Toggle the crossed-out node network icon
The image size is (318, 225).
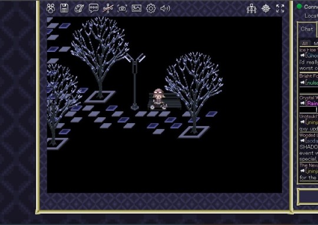(108, 8)
